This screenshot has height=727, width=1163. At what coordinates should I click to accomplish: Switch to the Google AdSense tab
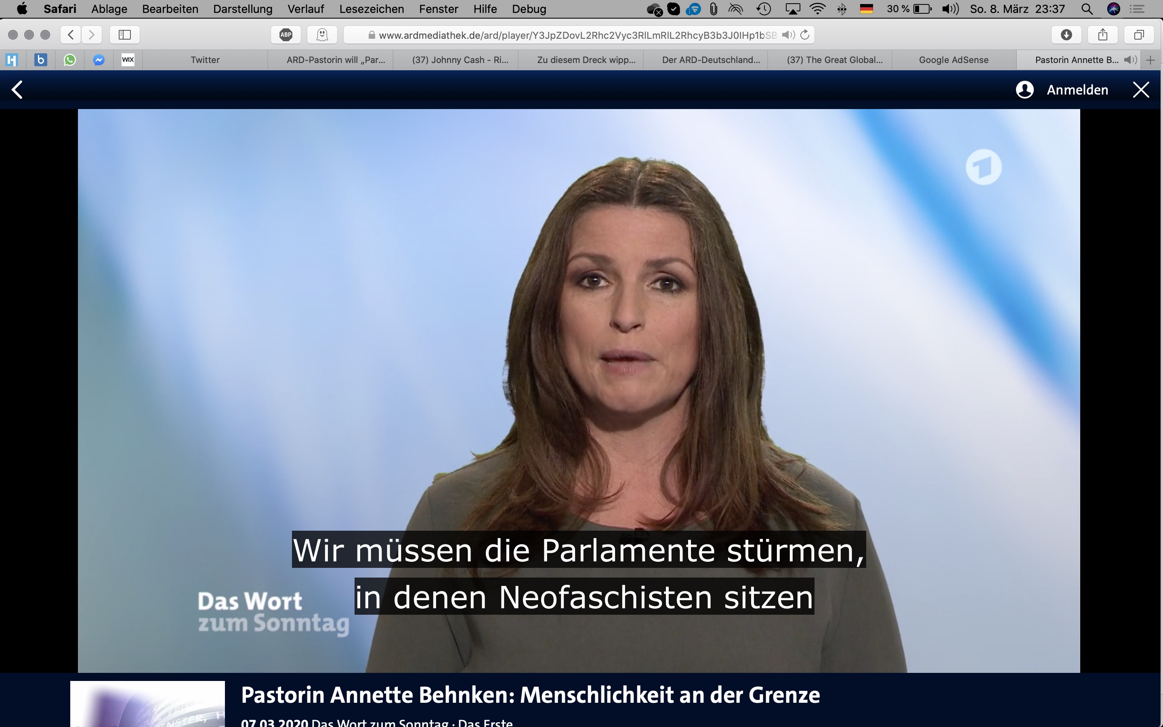click(953, 60)
